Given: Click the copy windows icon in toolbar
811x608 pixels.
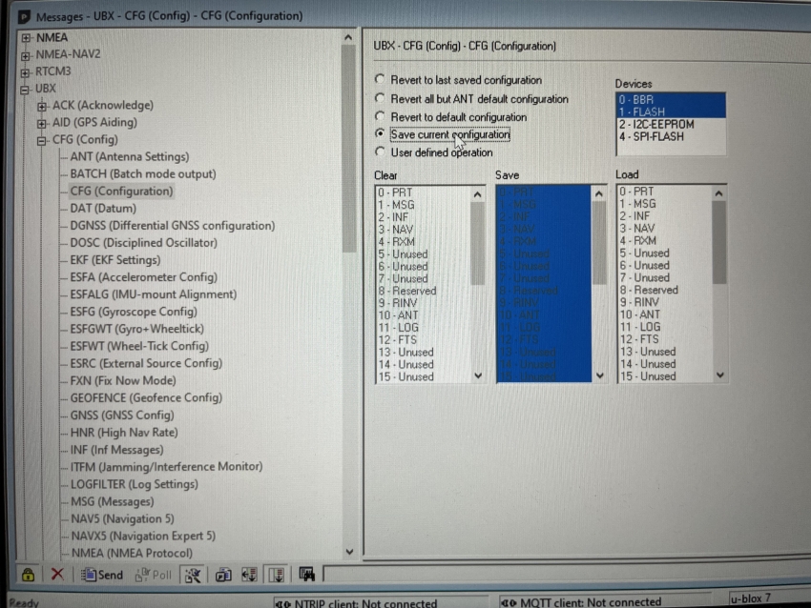Looking at the screenshot, I should click(x=223, y=575).
